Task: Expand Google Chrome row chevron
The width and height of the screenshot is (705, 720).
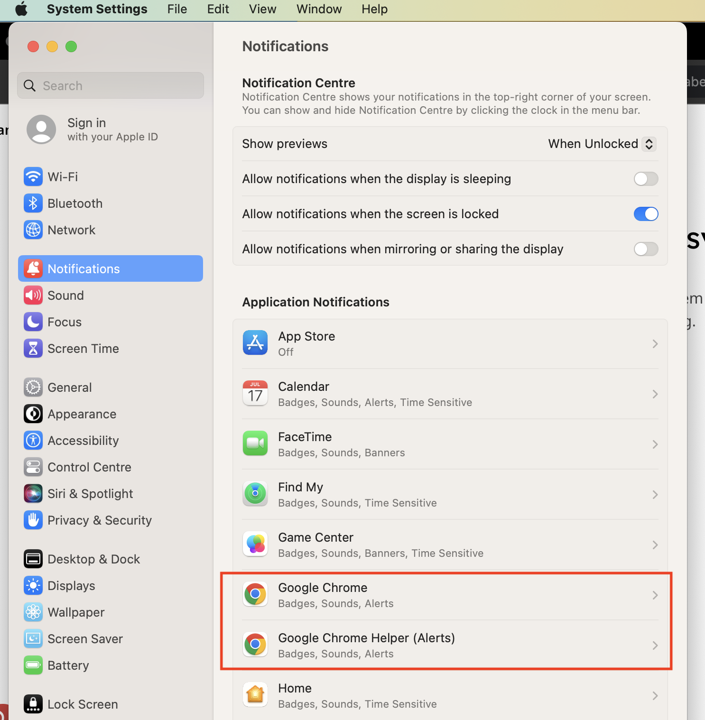Action: 655,595
